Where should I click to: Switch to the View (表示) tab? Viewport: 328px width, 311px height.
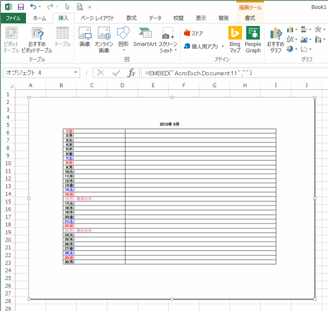pyautogui.click(x=201, y=18)
